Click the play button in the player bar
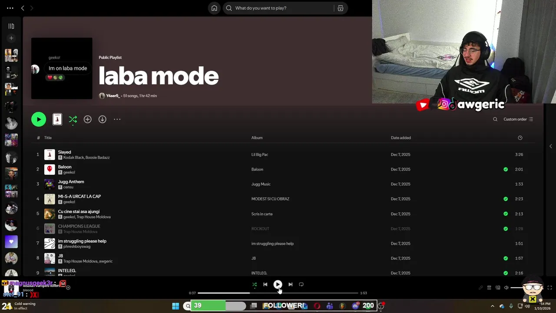This screenshot has width=556, height=313. click(278, 284)
